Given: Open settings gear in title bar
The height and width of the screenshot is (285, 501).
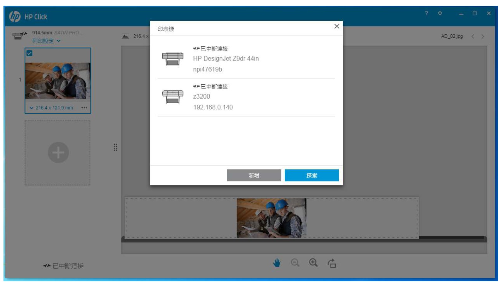Looking at the screenshot, I should 440,13.
